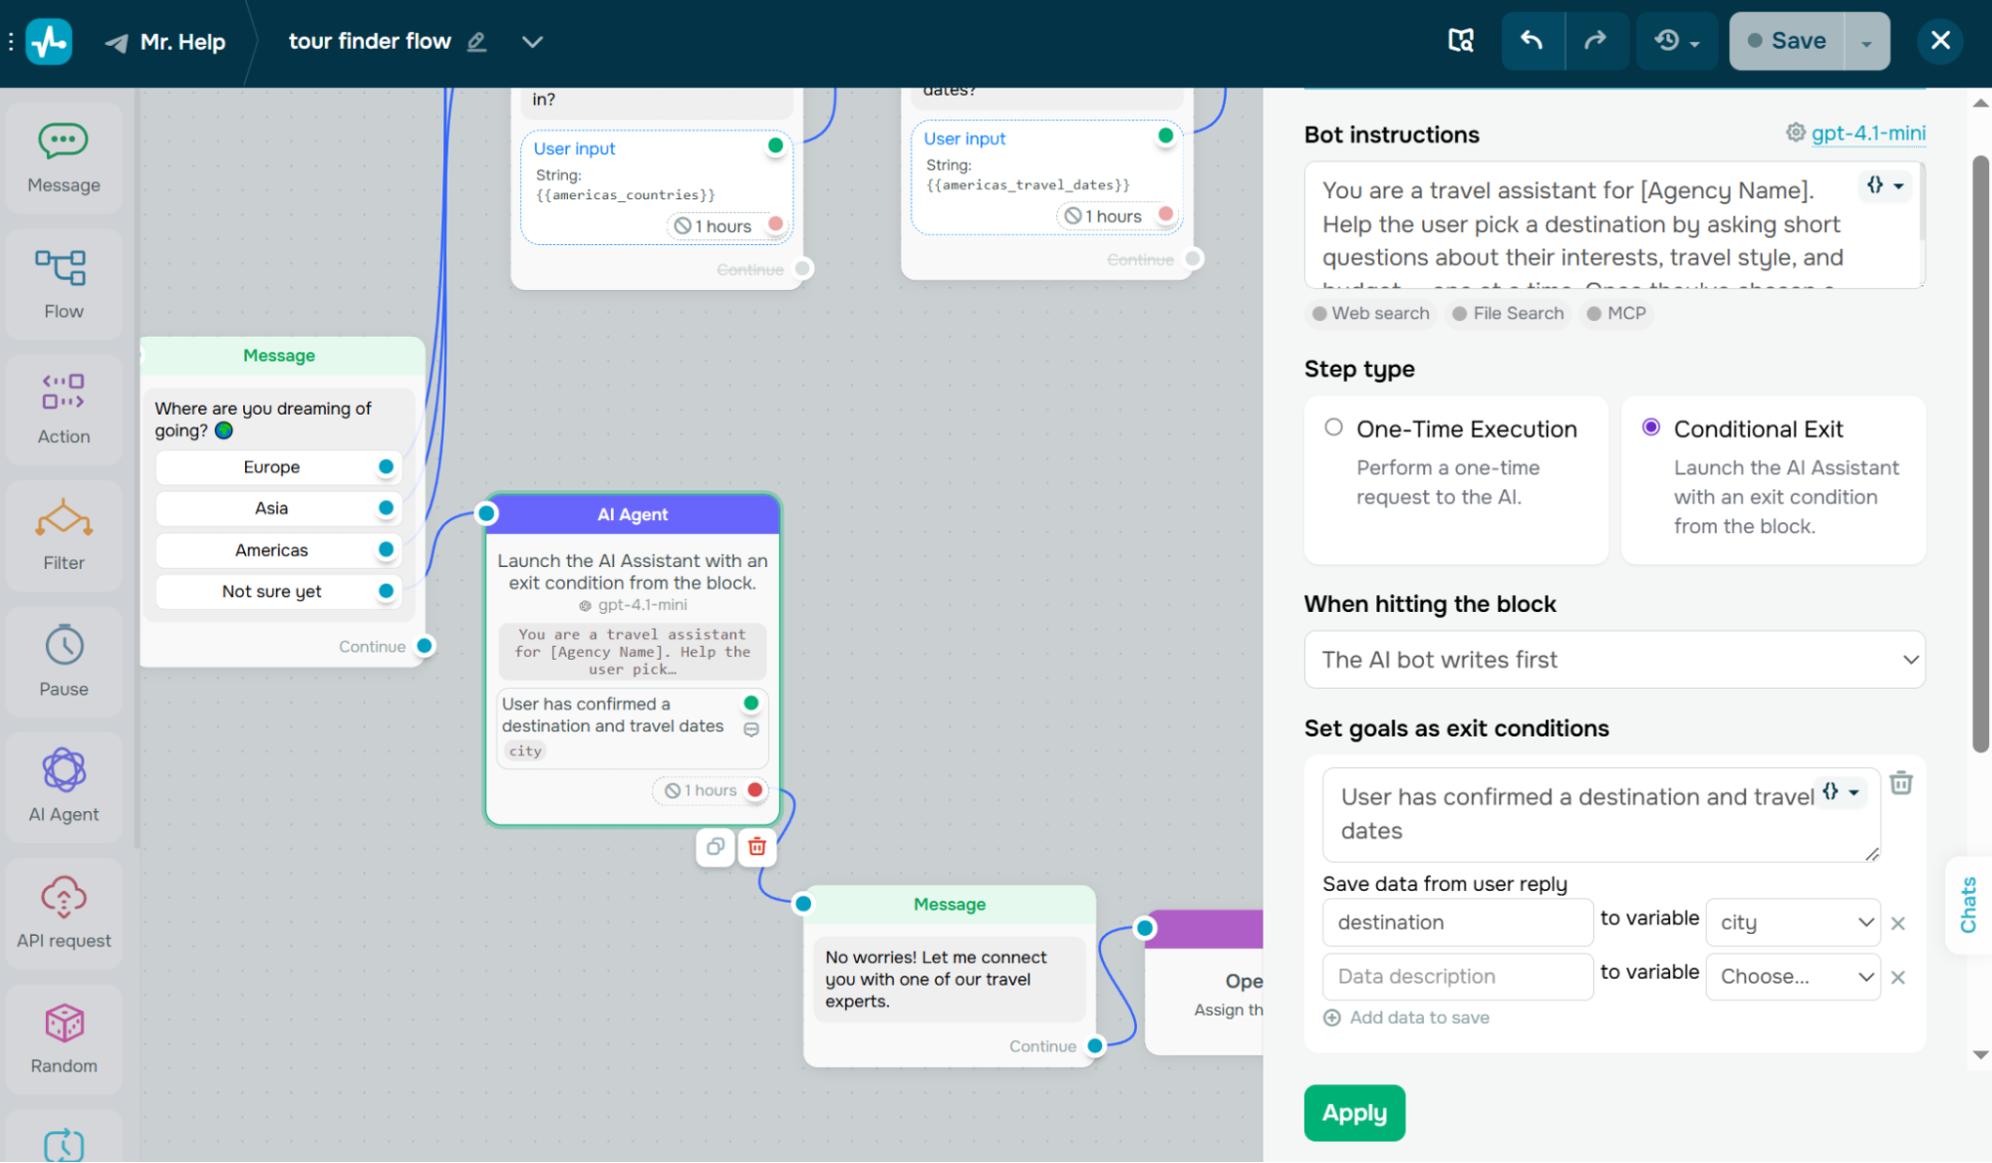Undo the last flow change
This screenshot has height=1163, width=1992.
coord(1533,41)
